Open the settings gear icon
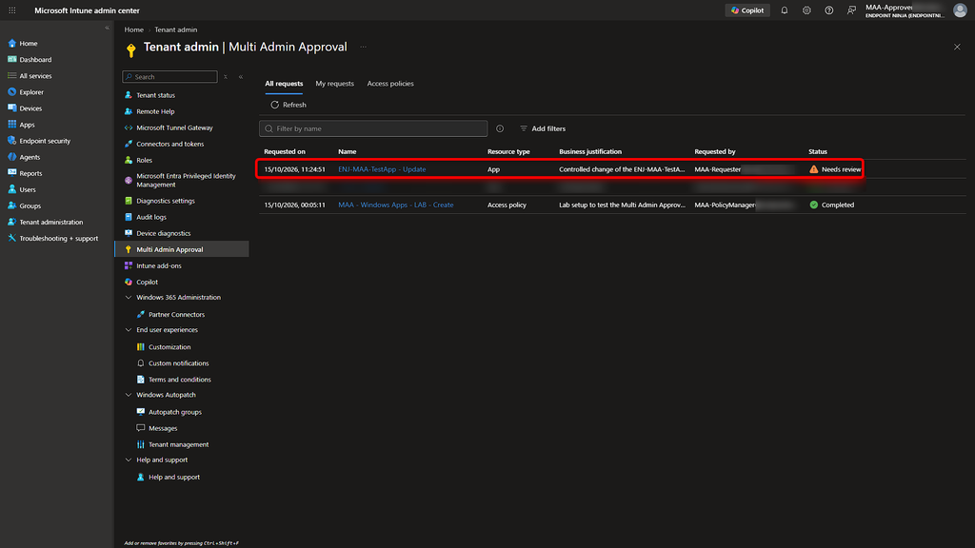This screenshot has height=548, width=975. tap(806, 10)
